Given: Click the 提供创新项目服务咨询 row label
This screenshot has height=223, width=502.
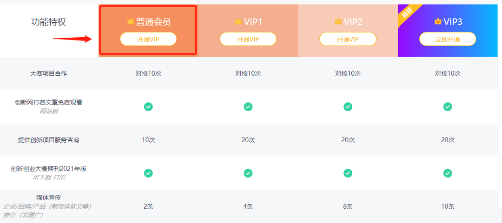Looking at the screenshot, I should click(x=49, y=140).
